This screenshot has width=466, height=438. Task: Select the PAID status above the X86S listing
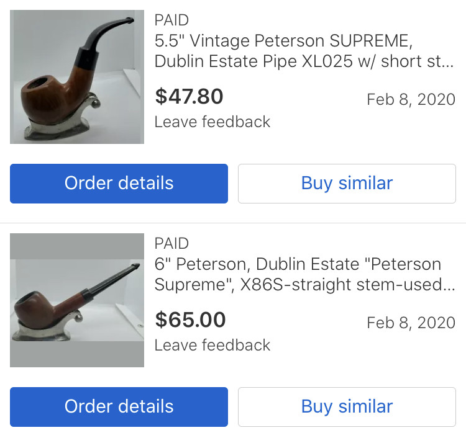pos(171,243)
